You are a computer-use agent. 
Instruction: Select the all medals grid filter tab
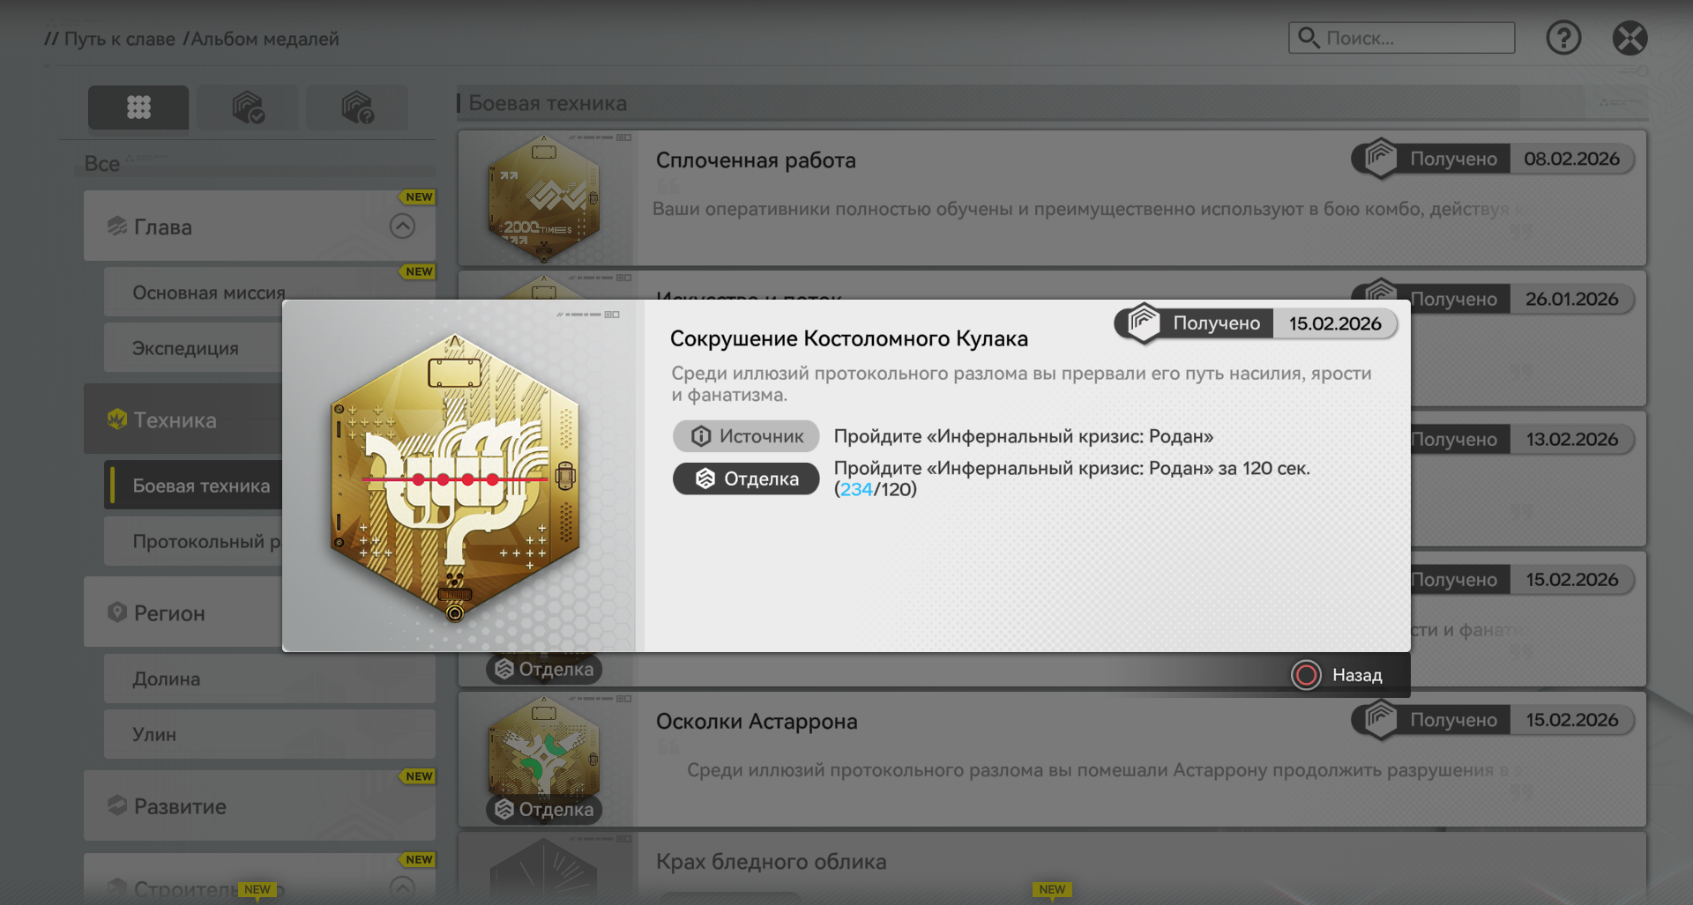click(x=138, y=108)
